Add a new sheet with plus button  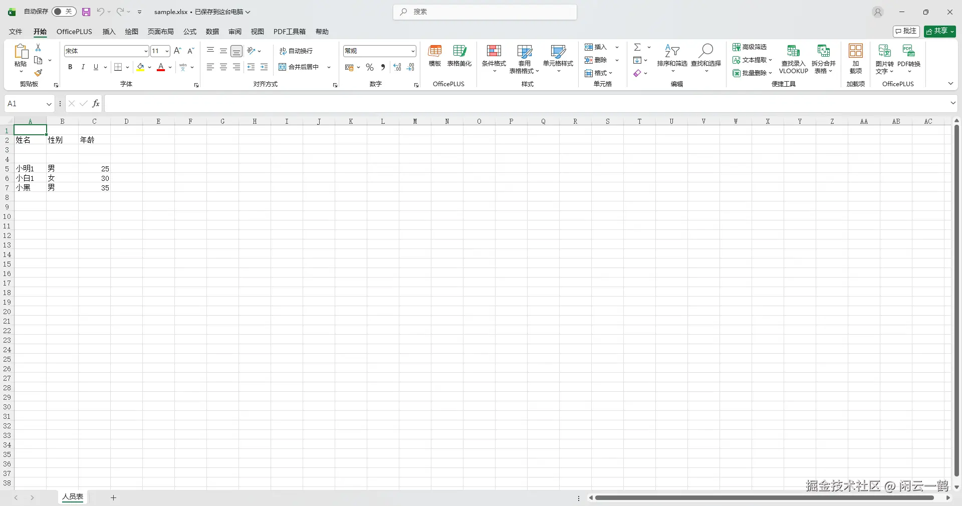(114, 497)
